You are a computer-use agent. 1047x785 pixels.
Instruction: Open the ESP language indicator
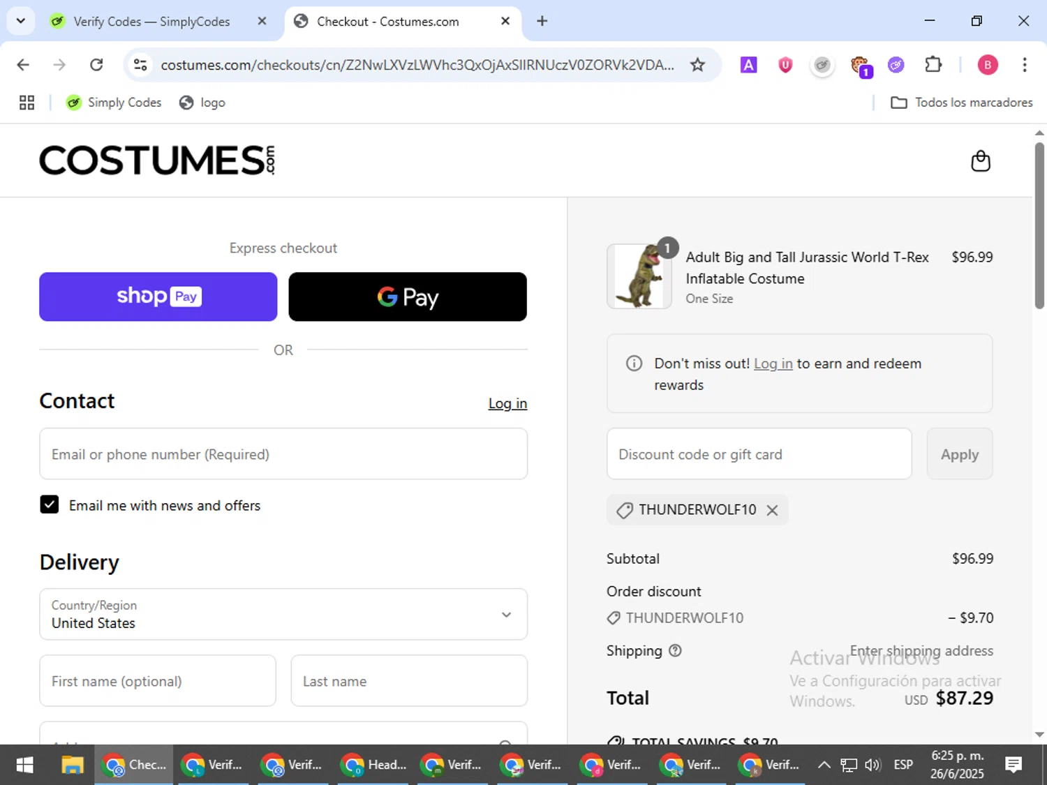[903, 765]
